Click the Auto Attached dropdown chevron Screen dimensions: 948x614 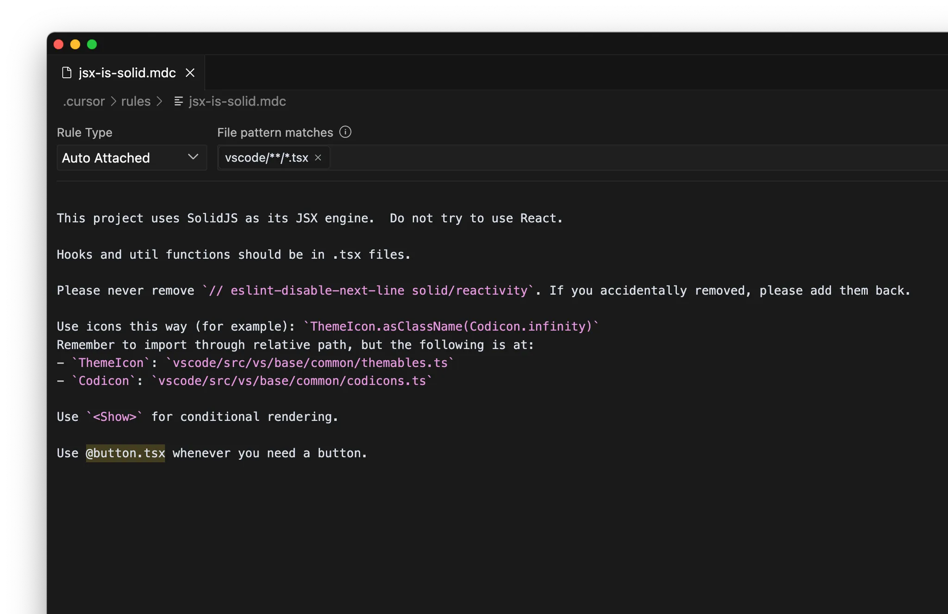(193, 157)
